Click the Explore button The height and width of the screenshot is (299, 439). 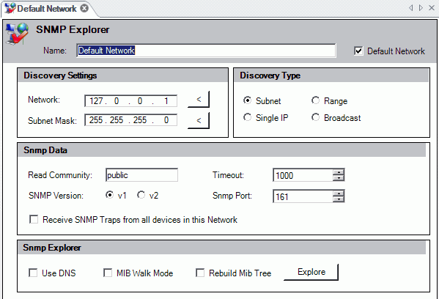[311, 272]
